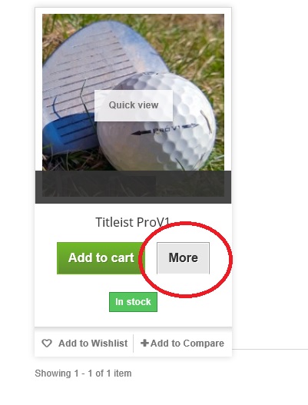Click the Showing 1 - 1 of 1 item text
Image resolution: width=308 pixels, height=405 pixels.
[x=83, y=373]
